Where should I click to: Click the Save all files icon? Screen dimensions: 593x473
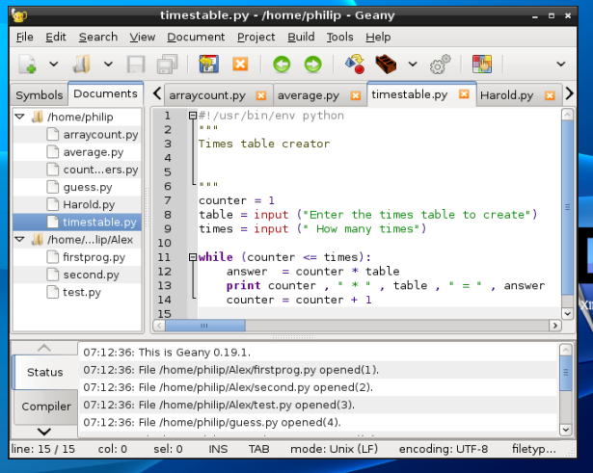click(167, 65)
